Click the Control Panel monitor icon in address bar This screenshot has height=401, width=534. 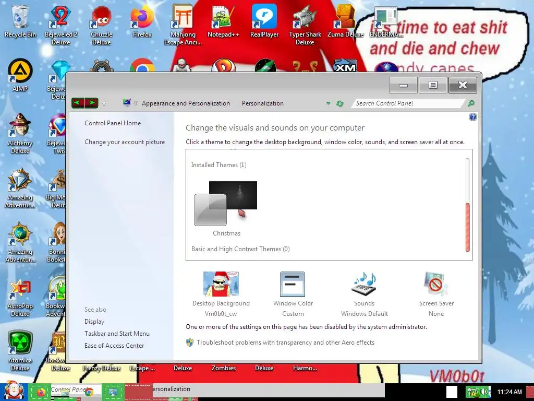tap(127, 103)
